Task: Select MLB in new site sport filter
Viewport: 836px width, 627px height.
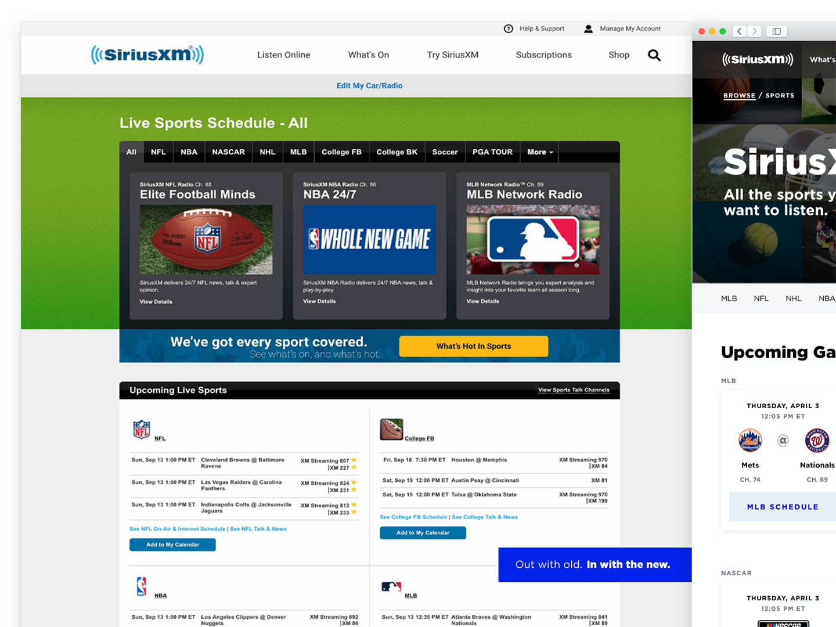Action: click(x=729, y=298)
